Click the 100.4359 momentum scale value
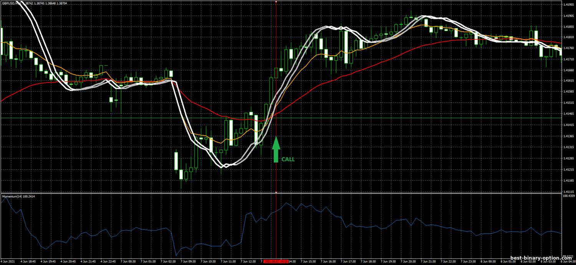 coord(568,196)
